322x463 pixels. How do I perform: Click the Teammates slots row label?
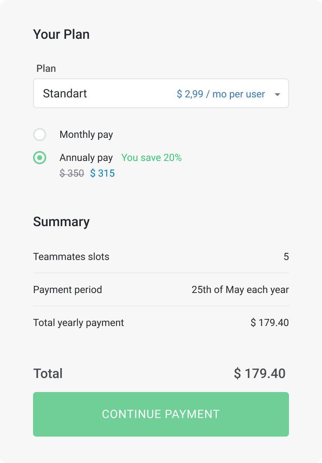point(71,257)
